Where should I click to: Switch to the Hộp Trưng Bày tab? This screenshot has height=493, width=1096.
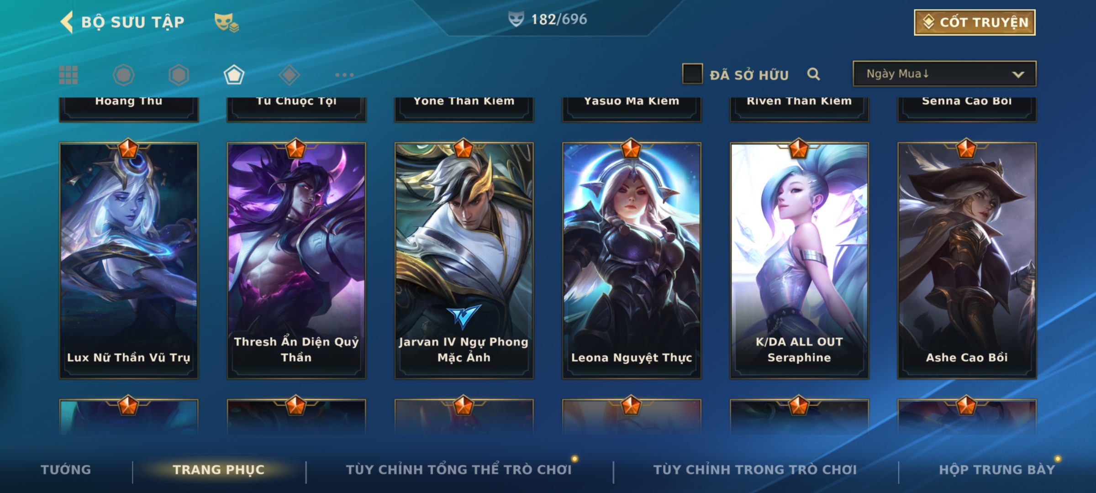tap(997, 470)
